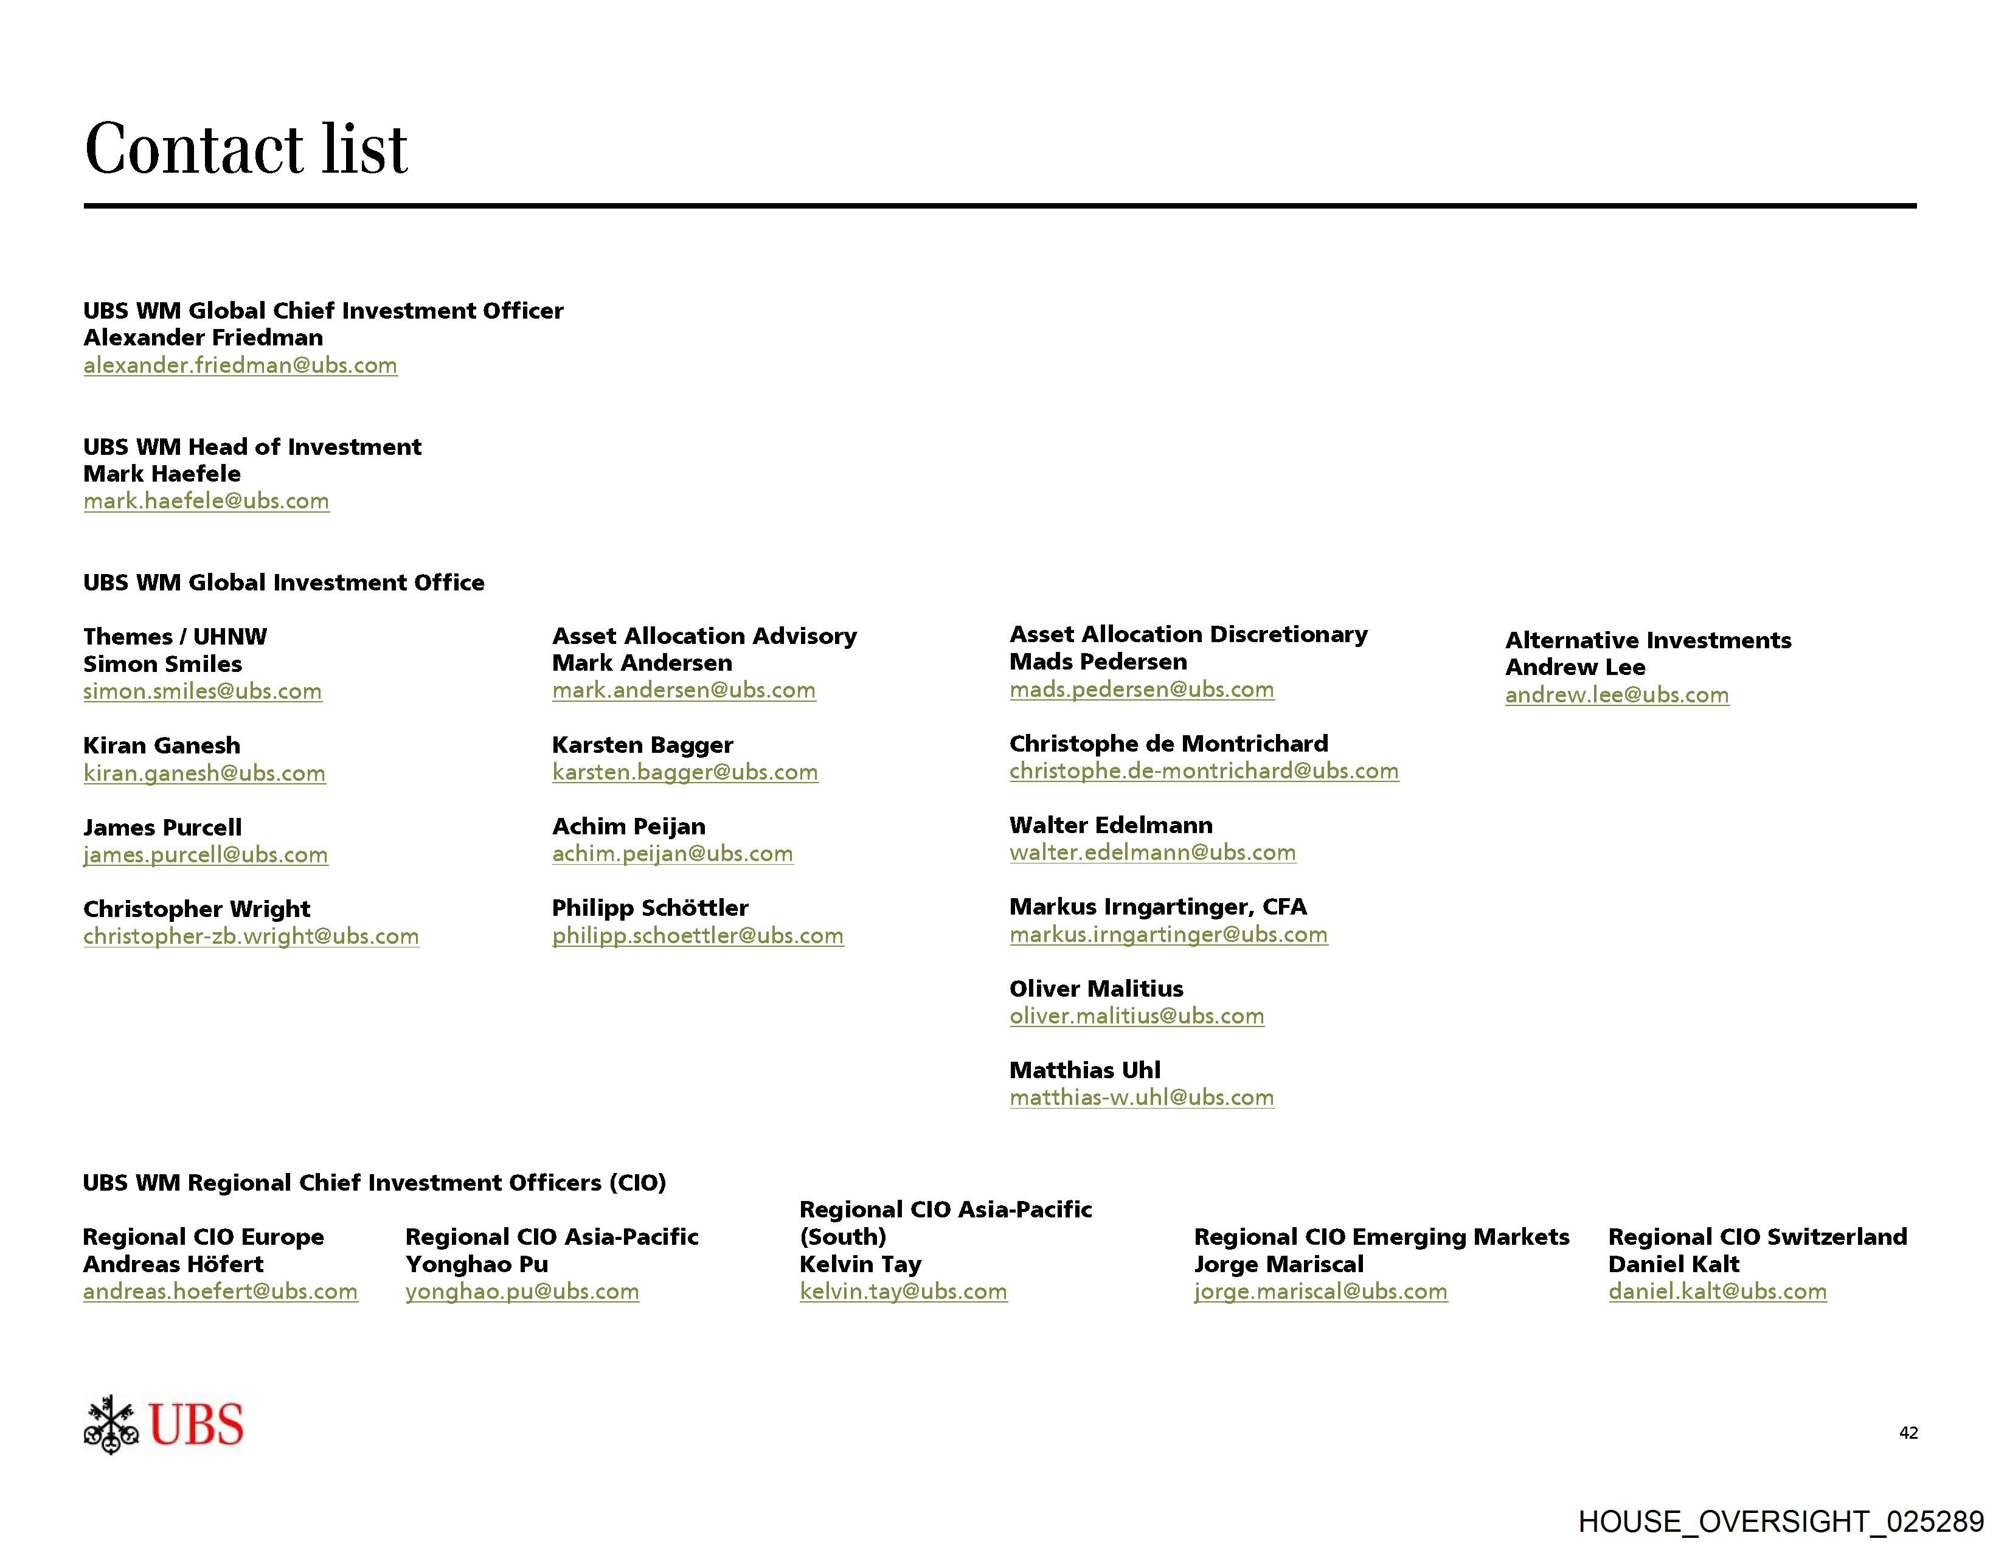The width and height of the screenshot is (2007, 1547).
Task: Open james.purcell@ubs.com email link
Action: [x=205, y=855]
